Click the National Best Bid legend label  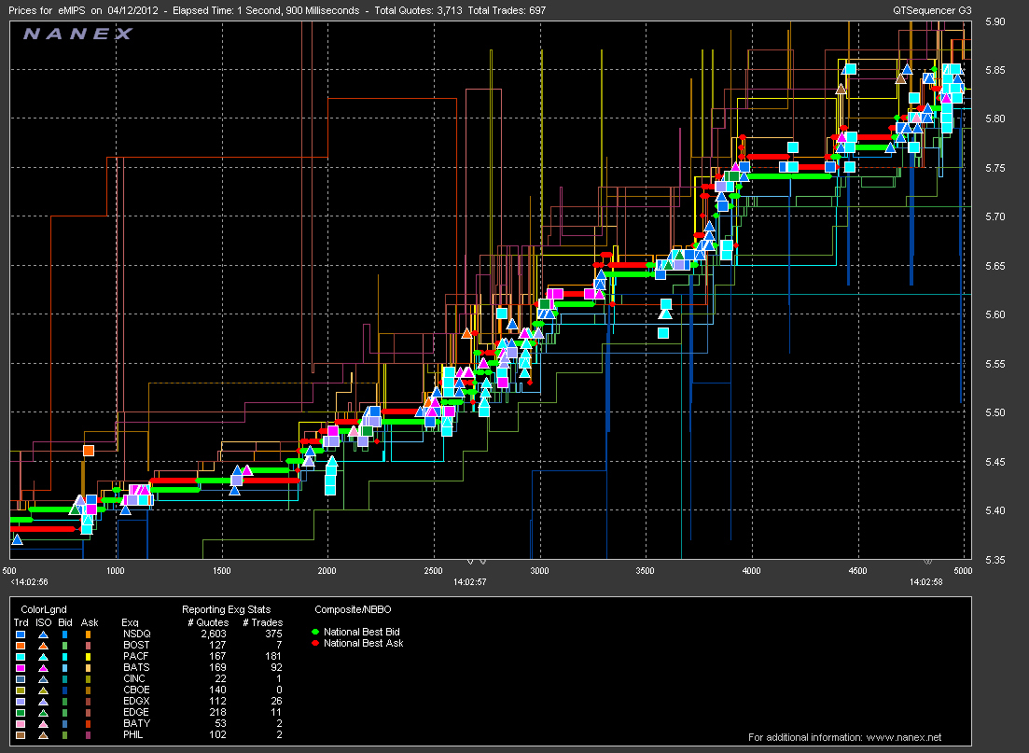pyautogui.click(x=362, y=632)
